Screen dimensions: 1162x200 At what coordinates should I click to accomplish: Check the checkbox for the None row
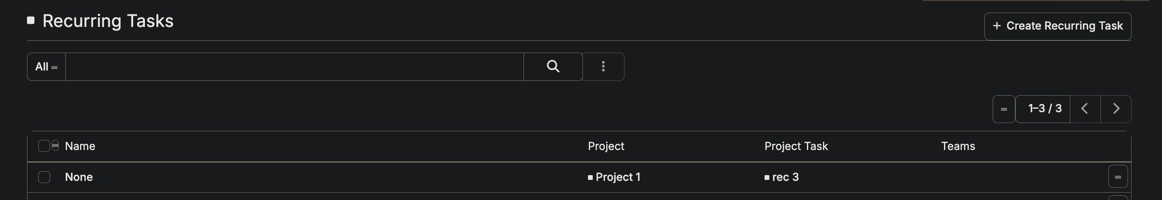(x=44, y=177)
